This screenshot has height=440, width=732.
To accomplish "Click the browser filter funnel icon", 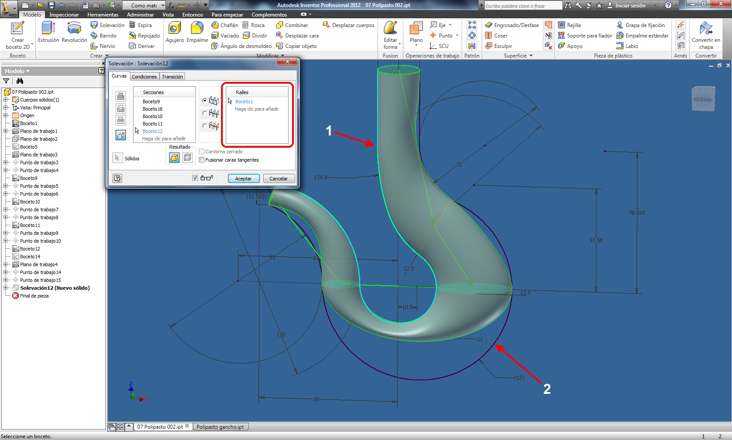I will (6, 81).
